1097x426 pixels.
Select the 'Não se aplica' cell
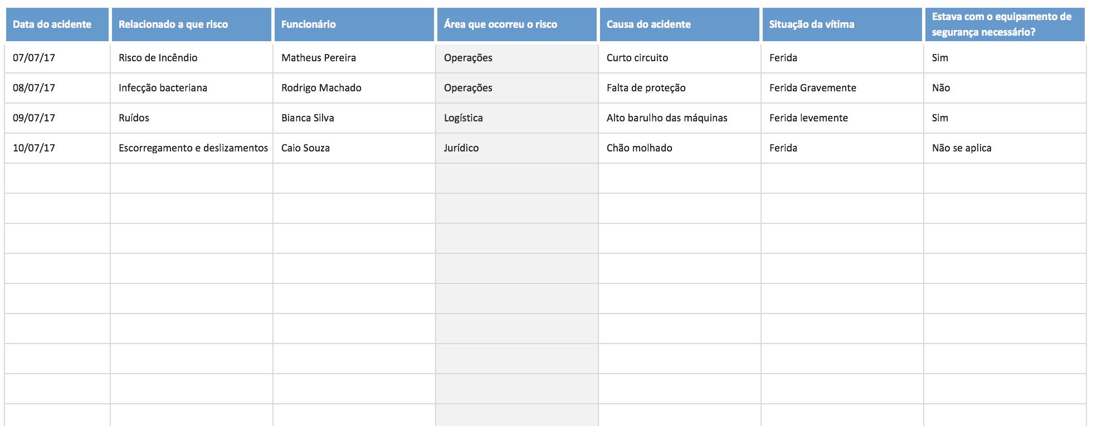(1005, 148)
